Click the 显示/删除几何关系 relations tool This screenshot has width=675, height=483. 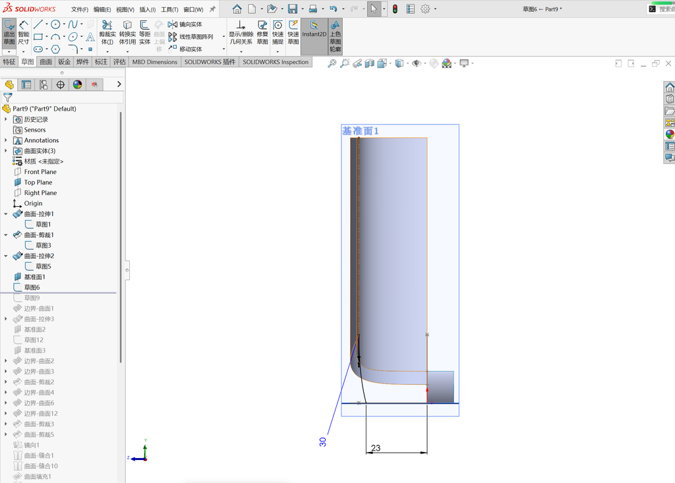pos(241,33)
